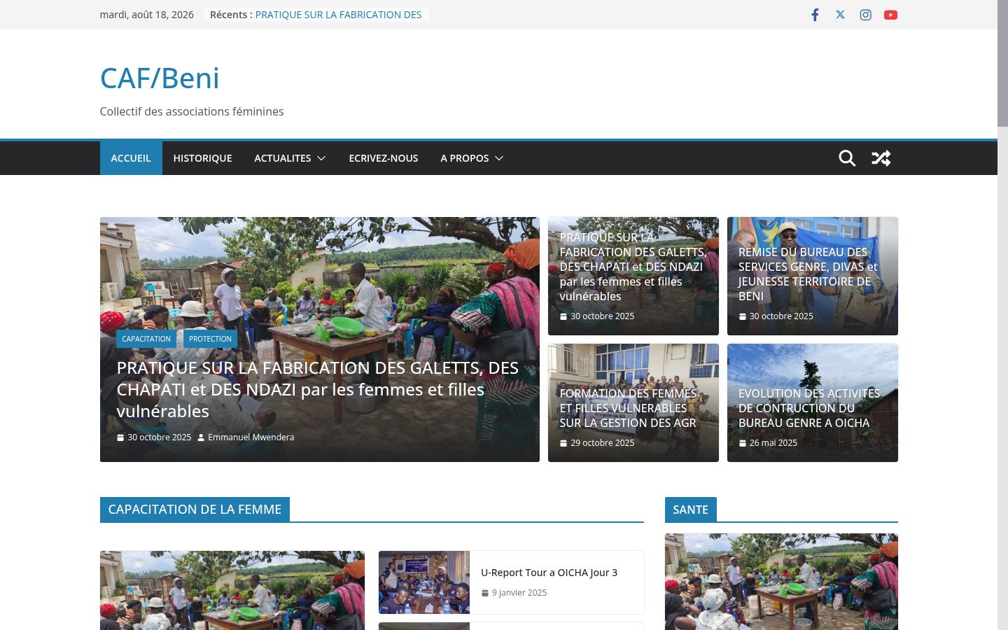Open the CAPACITATION DE LA FEMME section heading
Viewport: 1008px width, 630px height.
point(195,510)
